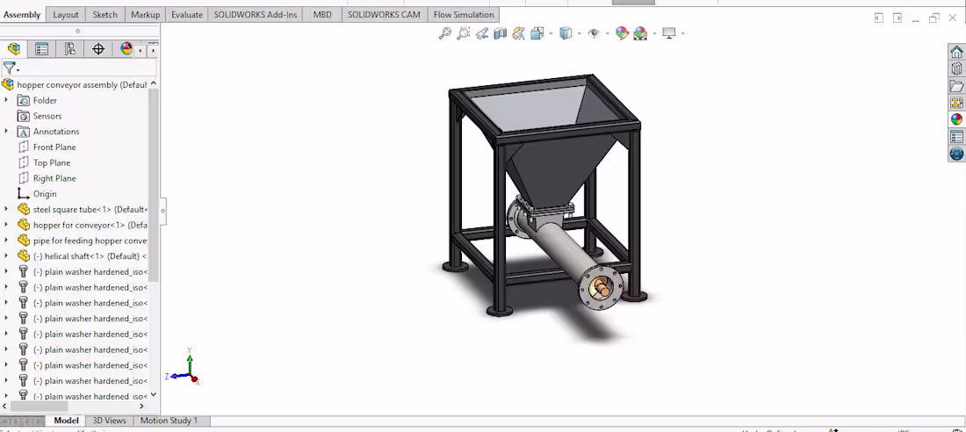Click the feature tree vertical scrollbar
This screenshot has height=432, width=966.
[154, 184]
